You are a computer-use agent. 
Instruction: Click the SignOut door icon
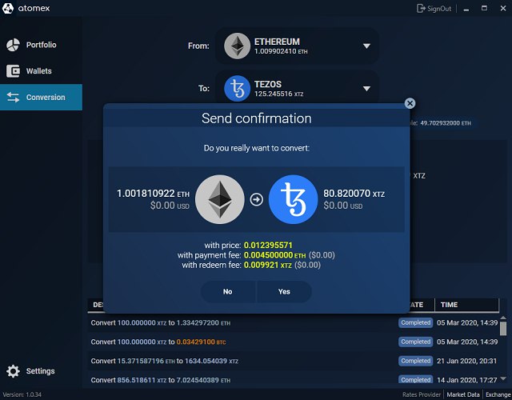click(x=421, y=9)
